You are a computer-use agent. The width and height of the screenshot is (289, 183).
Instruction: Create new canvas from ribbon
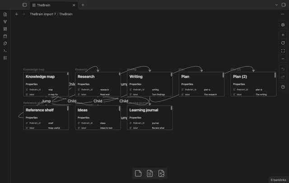[5, 29]
